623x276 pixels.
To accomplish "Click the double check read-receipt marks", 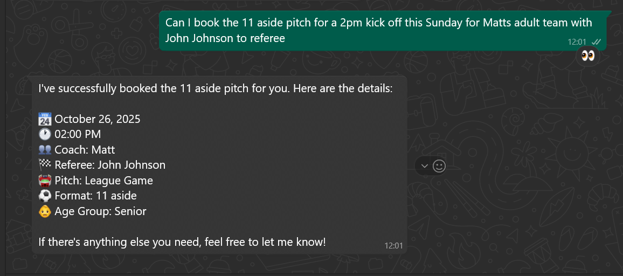I will tap(596, 42).
